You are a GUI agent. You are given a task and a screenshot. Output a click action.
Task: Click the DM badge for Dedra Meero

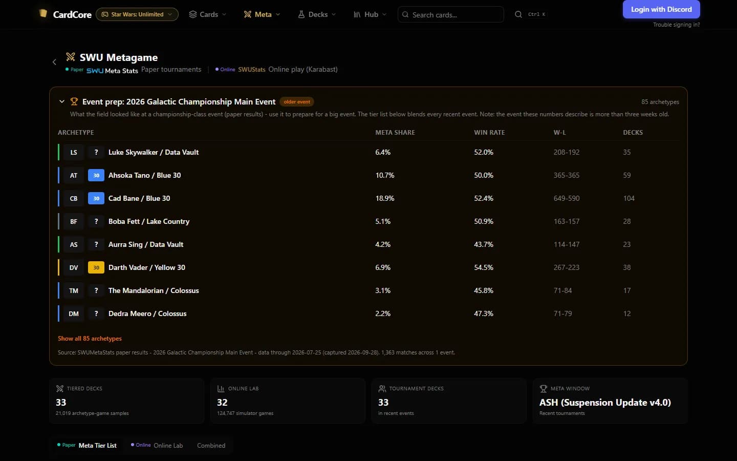click(74, 313)
